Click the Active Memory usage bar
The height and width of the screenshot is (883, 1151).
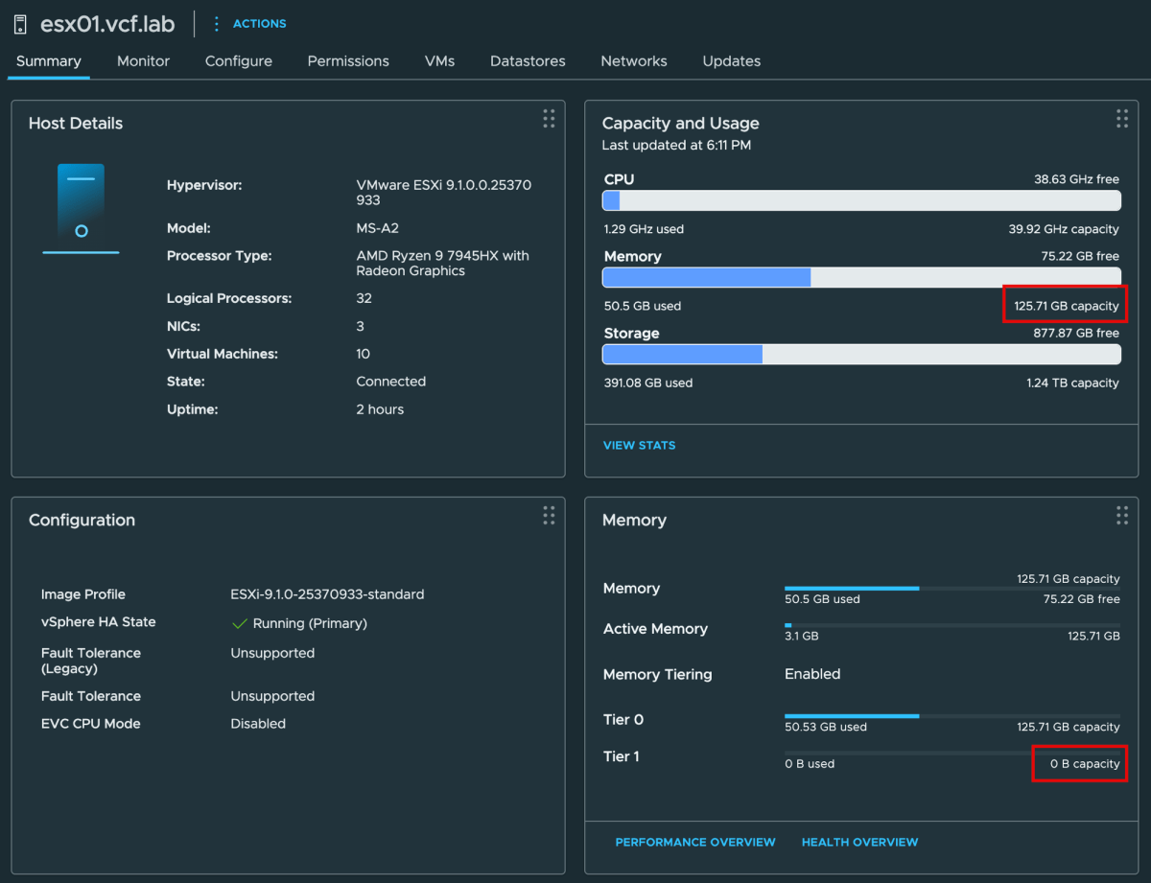coord(952,625)
